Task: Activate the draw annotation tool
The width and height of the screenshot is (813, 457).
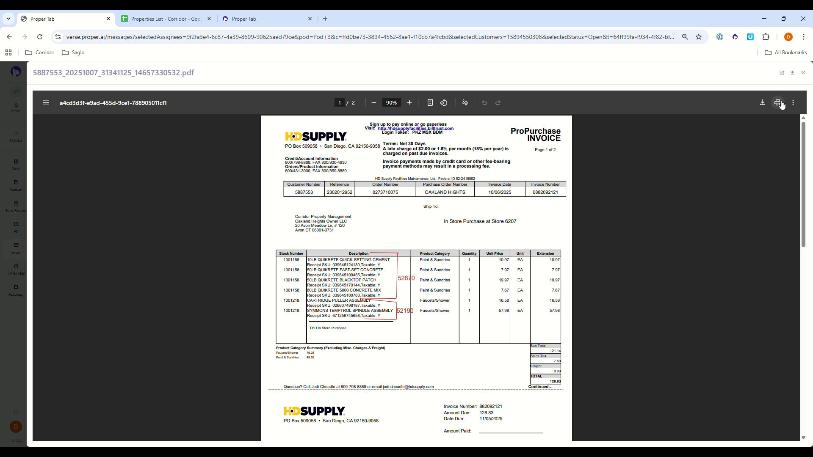Action: 465,103
